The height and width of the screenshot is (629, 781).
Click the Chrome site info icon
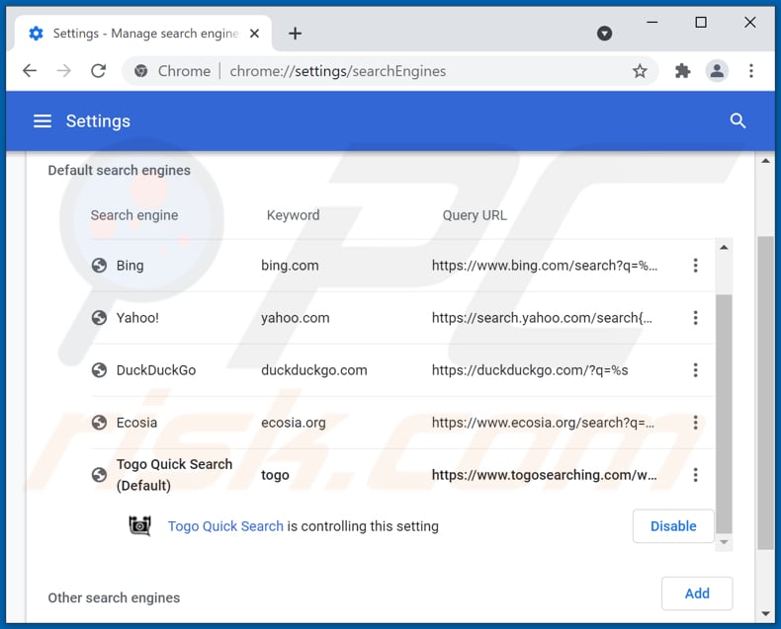[141, 71]
